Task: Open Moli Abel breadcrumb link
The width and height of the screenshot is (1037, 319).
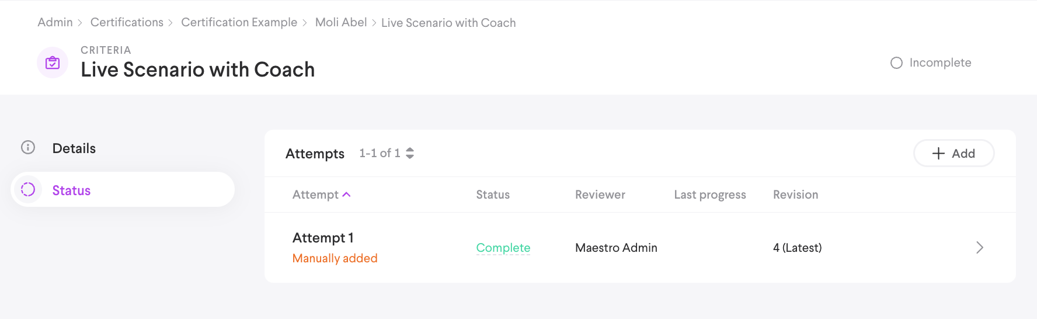Action: tap(341, 22)
